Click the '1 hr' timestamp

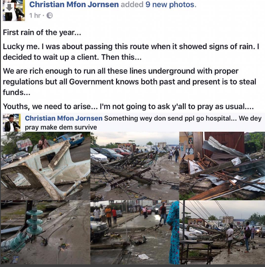pyautogui.click(x=35, y=15)
